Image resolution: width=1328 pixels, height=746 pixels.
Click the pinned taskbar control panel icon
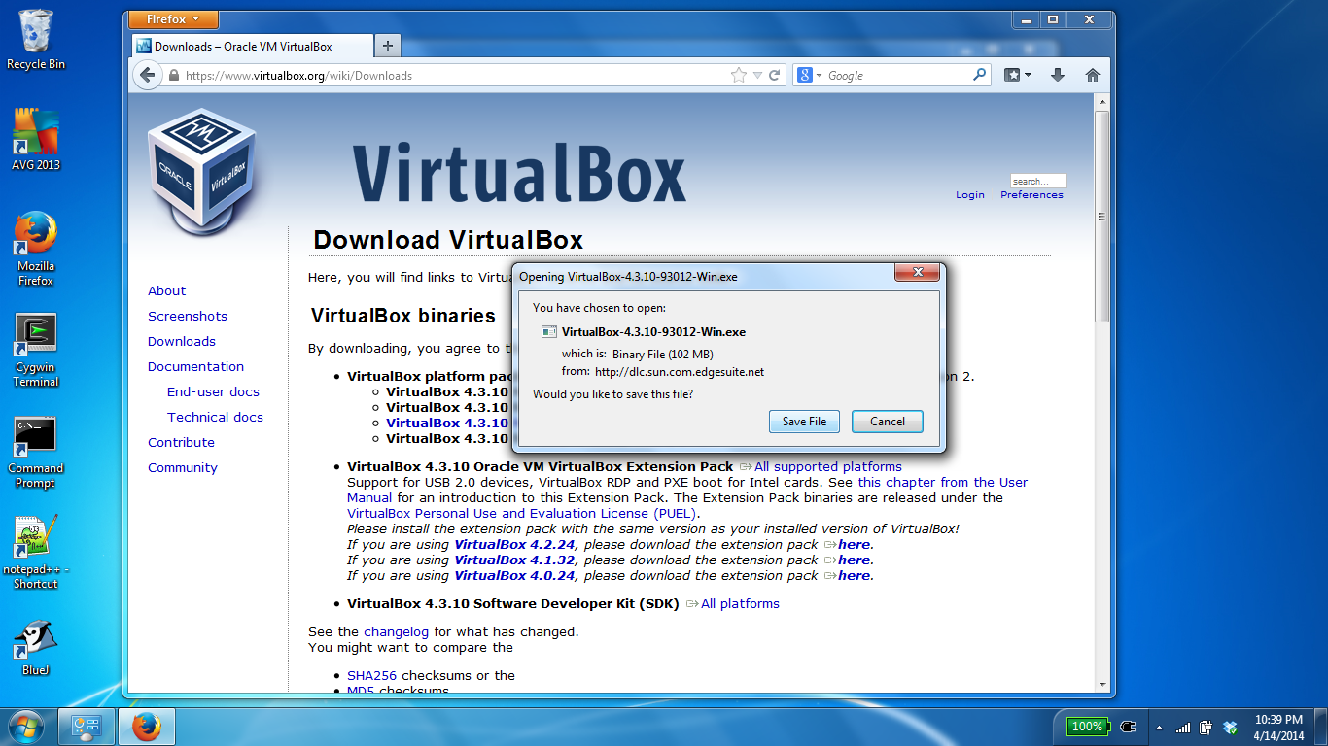pos(87,727)
